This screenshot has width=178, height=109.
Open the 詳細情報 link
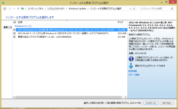click(133, 71)
